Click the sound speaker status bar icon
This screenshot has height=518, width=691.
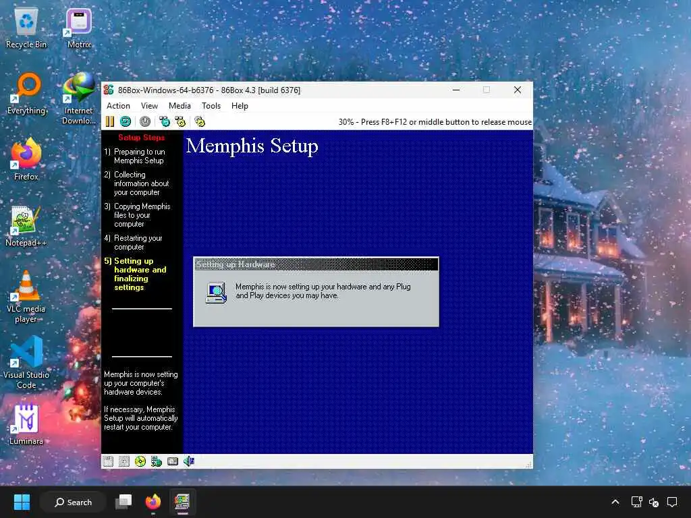189,461
